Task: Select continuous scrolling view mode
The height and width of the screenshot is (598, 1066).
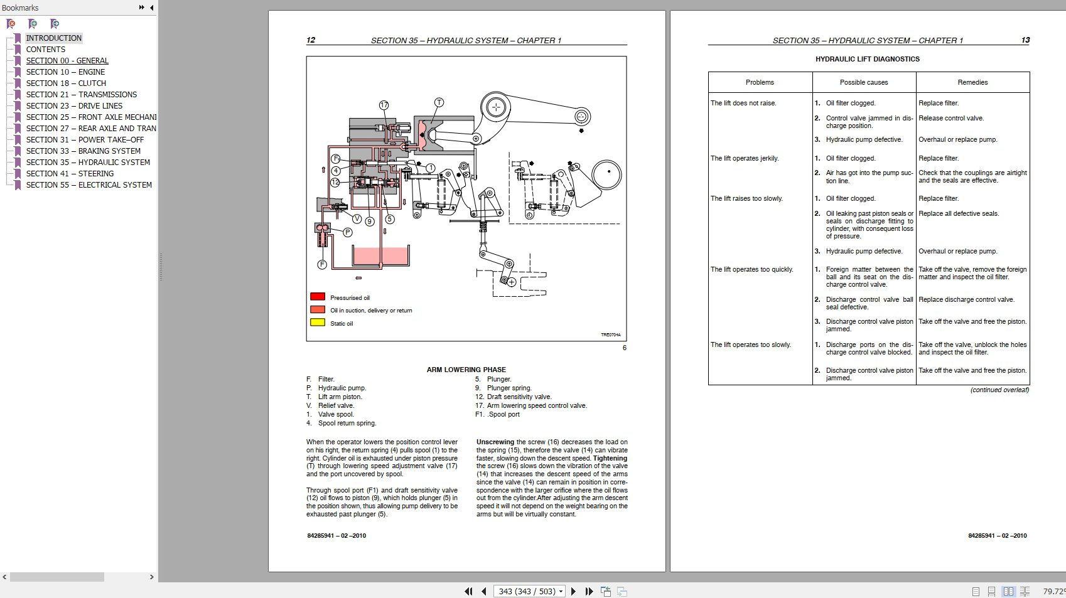Action: click(x=993, y=590)
